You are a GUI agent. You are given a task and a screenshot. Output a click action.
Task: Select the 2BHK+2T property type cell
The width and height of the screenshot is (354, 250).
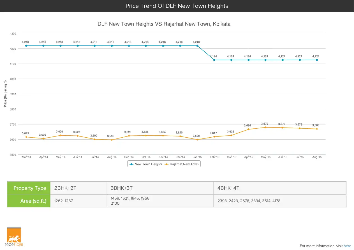pyautogui.click(x=78, y=188)
